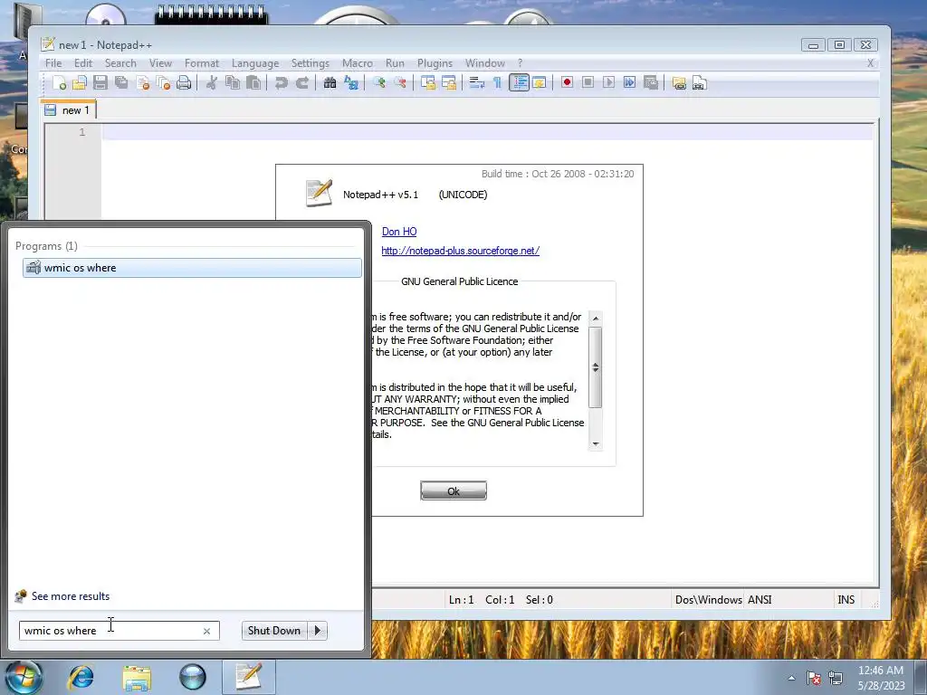Open the Search menu
The height and width of the screenshot is (695, 927).
pos(120,63)
